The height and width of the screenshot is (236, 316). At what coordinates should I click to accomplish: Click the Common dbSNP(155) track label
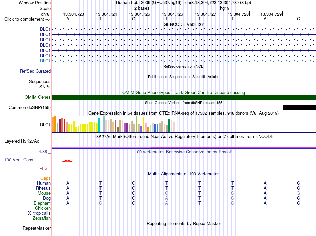click(x=30, y=107)
